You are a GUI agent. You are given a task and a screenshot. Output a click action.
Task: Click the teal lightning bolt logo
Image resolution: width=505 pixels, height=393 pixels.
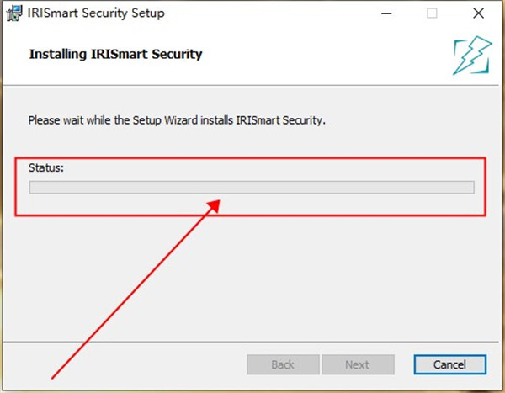(472, 56)
